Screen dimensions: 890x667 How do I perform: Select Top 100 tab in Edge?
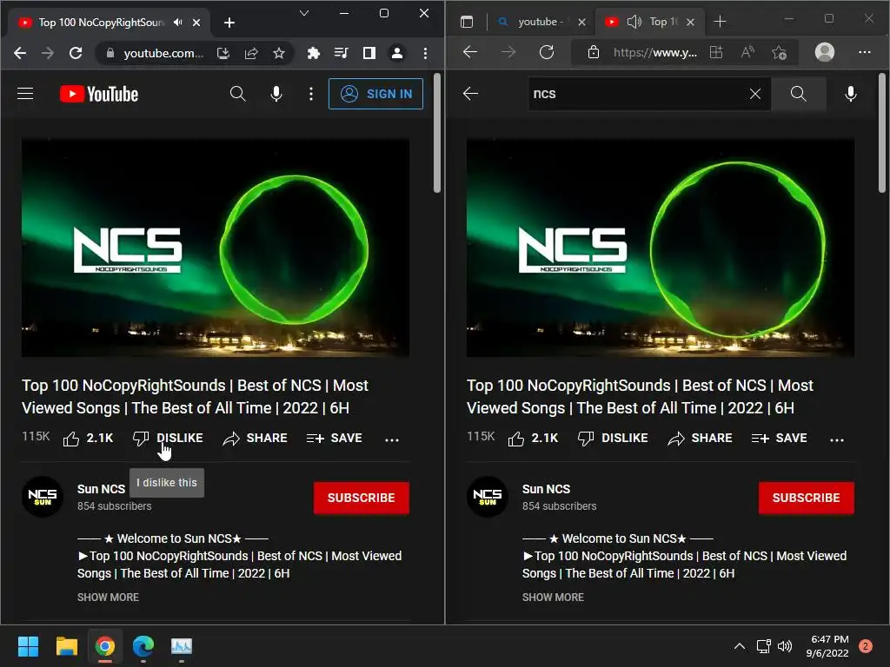pyautogui.click(x=652, y=22)
